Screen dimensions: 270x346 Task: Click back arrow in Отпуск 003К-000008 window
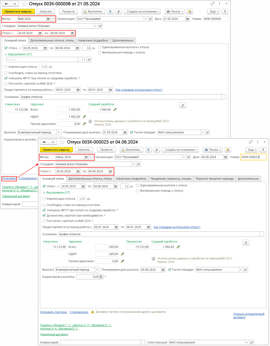click(x=6, y=4)
